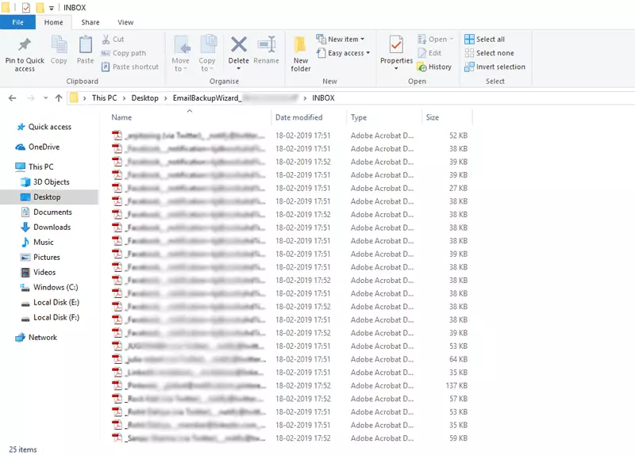Click Invert selection
The width and height of the screenshot is (635, 455).
(x=495, y=67)
